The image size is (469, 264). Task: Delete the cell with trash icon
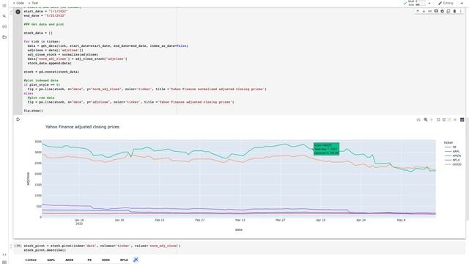point(454,12)
